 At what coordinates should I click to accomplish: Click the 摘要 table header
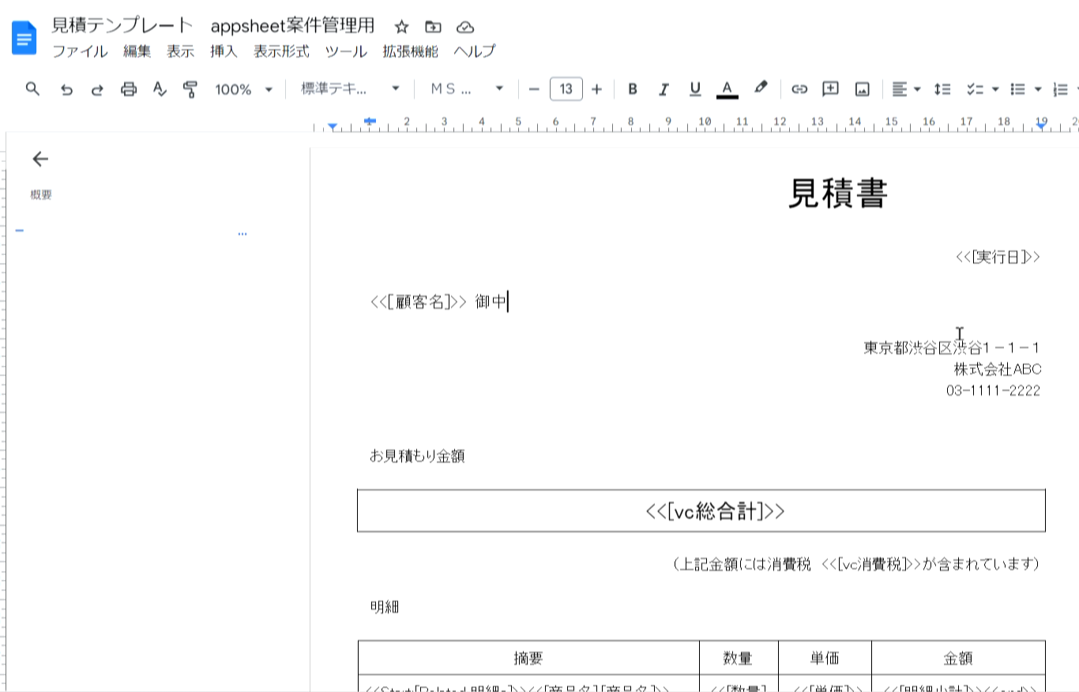pos(528,658)
